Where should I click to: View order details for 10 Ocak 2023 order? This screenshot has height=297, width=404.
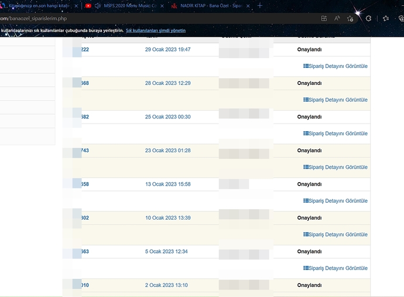click(x=335, y=234)
